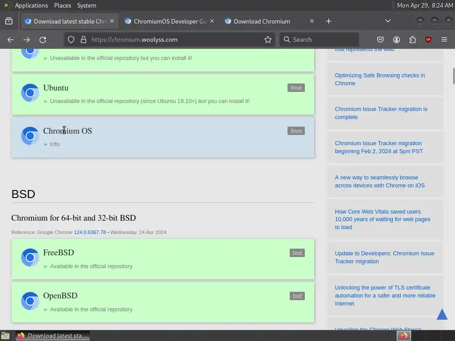The height and width of the screenshot is (341, 455).
Task: Expand Ubuntu unavailable in repository details
Action: (x=147, y=101)
